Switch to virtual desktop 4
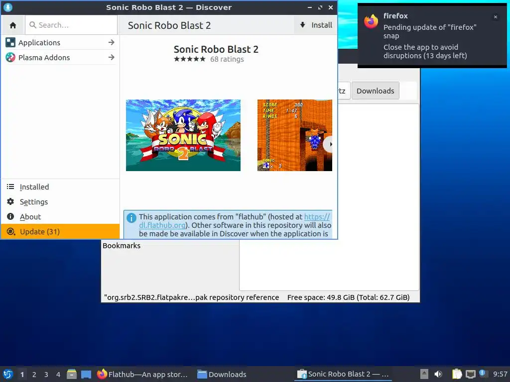 coord(58,375)
